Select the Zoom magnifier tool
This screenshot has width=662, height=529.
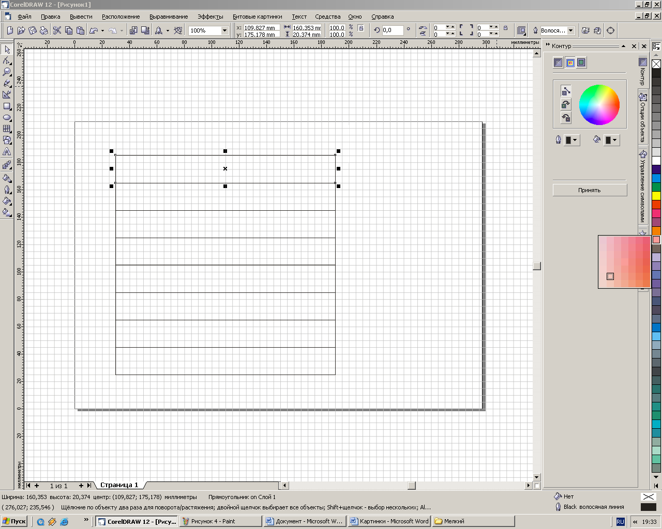coord(7,72)
